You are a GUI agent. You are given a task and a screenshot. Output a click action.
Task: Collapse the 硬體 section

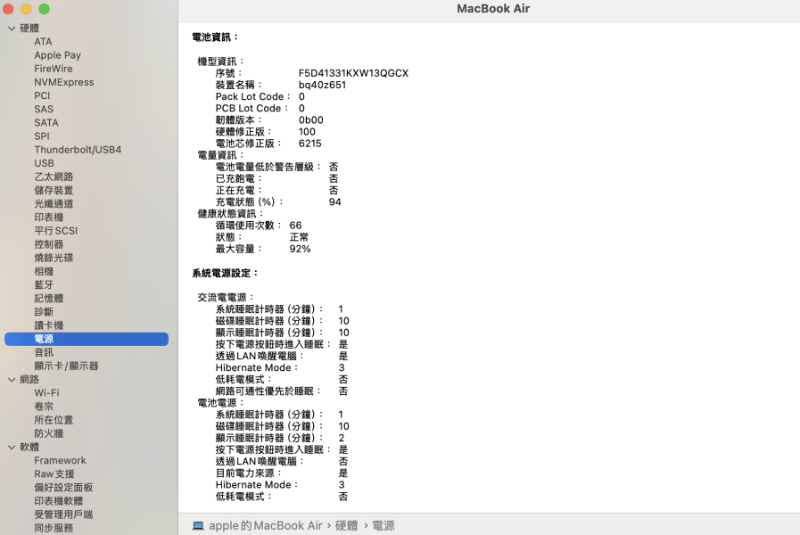click(x=12, y=29)
